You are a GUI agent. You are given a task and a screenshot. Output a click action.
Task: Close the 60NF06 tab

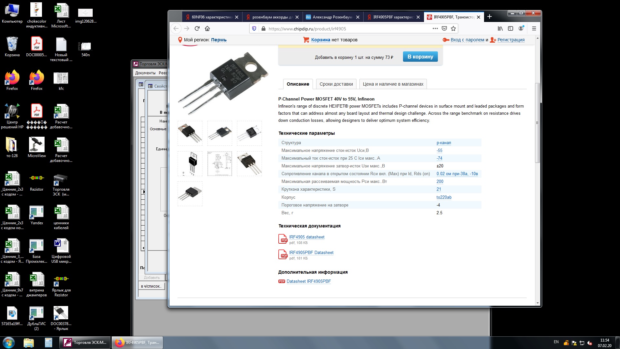[237, 17]
